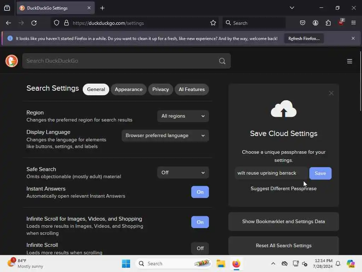Image resolution: width=362 pixels, height=272 pixels.
Task: Show hidden system tray icons
Action: pos(273,263)
